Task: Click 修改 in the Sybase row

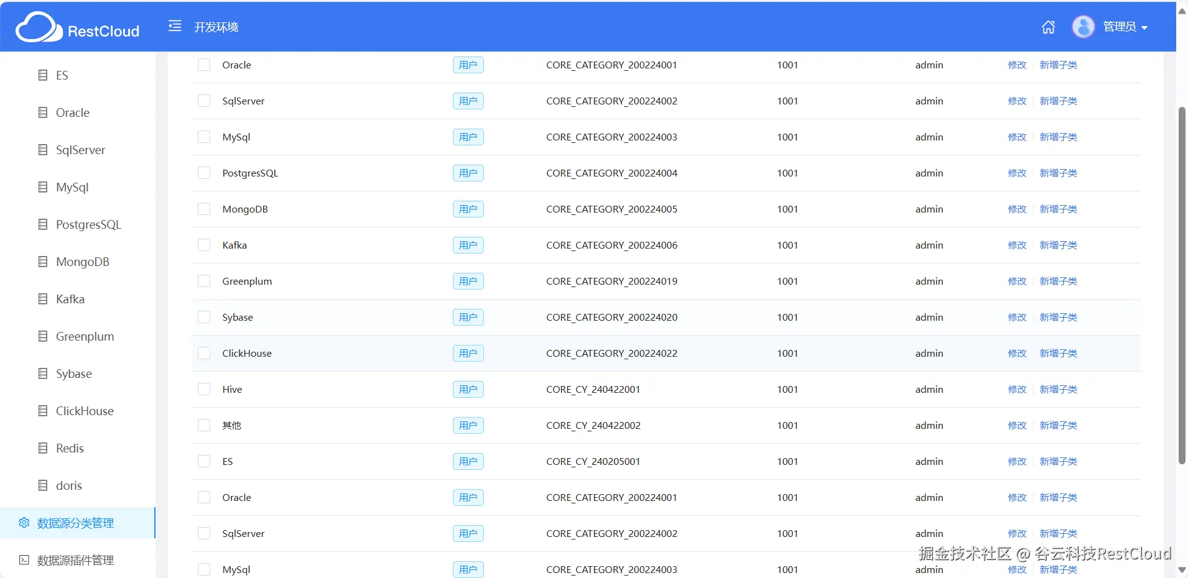Action: 1017,317
